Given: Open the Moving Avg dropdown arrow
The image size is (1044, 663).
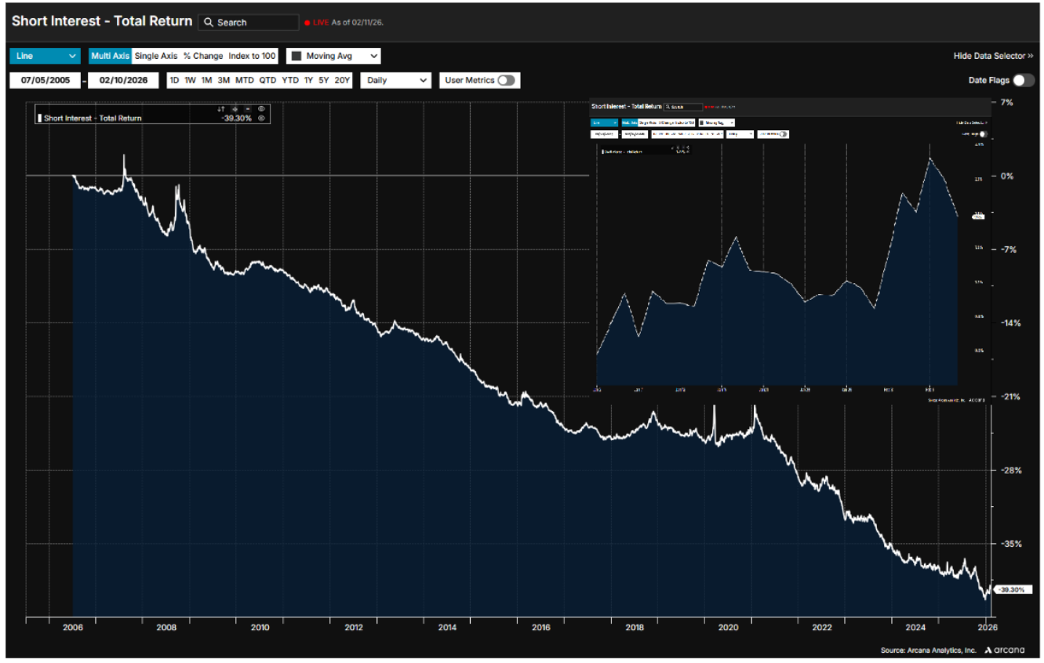Looking at the screenshot, I should click(373, 56).
